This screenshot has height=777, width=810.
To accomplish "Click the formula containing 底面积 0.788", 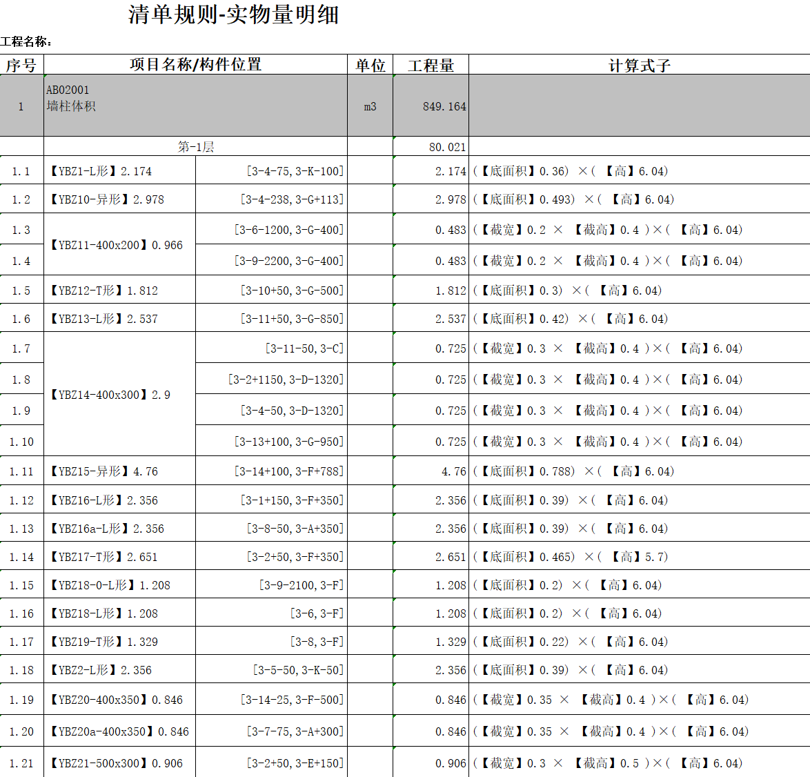I will click(x=573, y=471).
